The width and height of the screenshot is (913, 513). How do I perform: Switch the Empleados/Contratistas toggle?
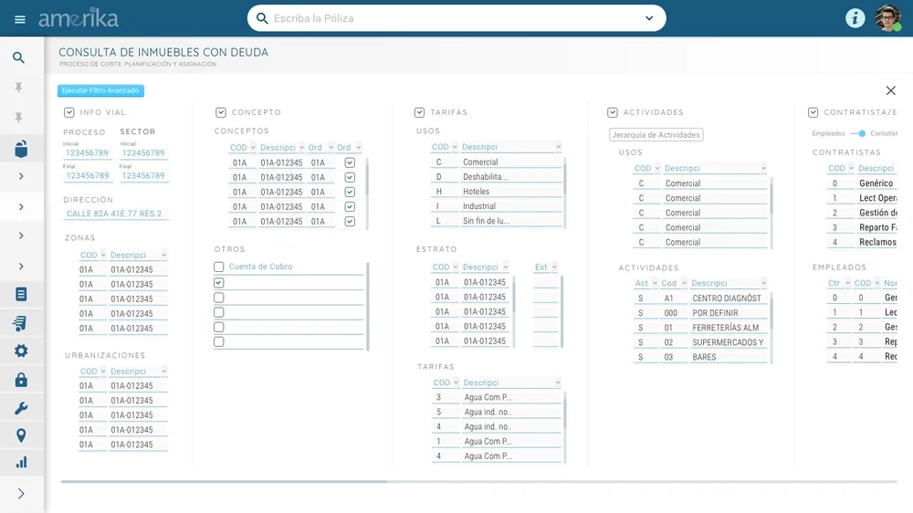pos(859,133)
